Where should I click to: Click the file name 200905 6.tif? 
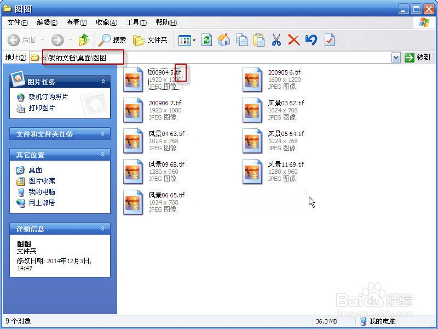click(x=284, y=72)
